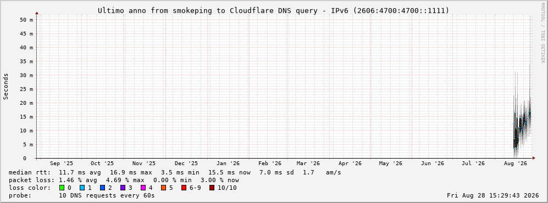This screenshot has height=203, width=548.
Task: Click the Sep '25 axis label
Action: pos(62,163)
